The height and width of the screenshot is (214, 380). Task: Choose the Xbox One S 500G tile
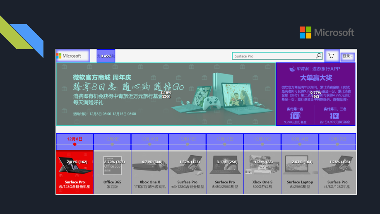coord(262,172)
